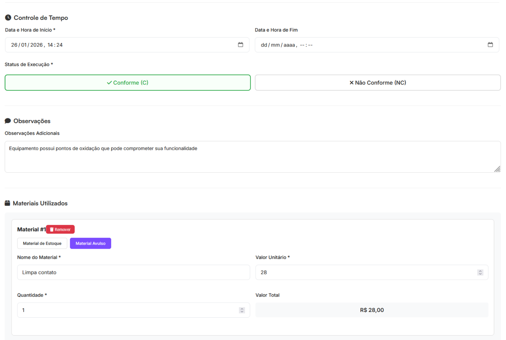Viewport: 506px width, 340px height.
Task: Click the checkmark icon in Conforme button
Action: point(109,83)
